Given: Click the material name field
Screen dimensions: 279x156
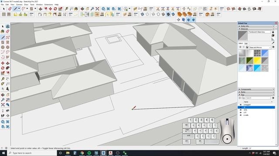Looking at the screenshot, I should click(x=259, y=32).
